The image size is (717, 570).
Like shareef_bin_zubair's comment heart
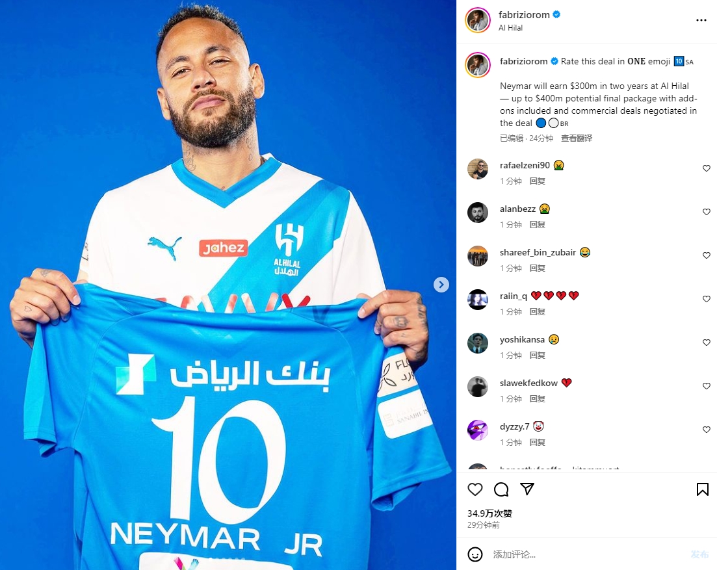tap(707, 255)
